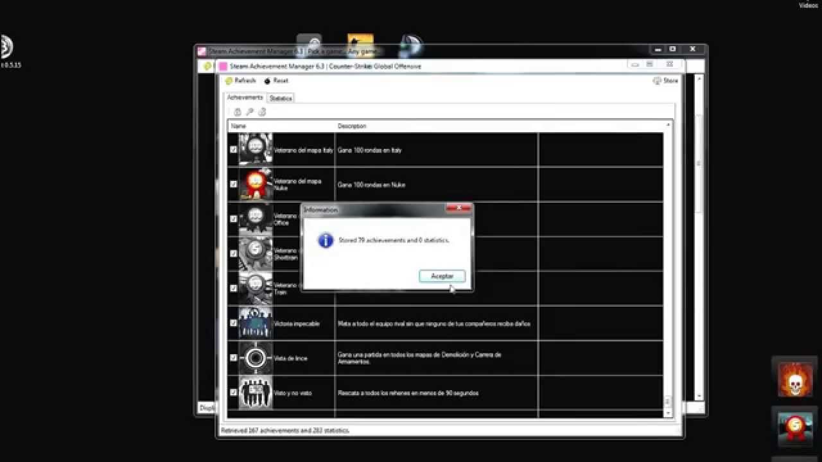Uncheck the Victoria impecable checkbox
Viewport: 822px width, 462px height.
[234, 323]
